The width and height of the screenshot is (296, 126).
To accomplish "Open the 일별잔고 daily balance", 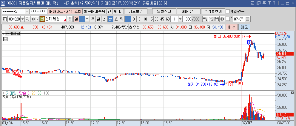I will [164, 11].
